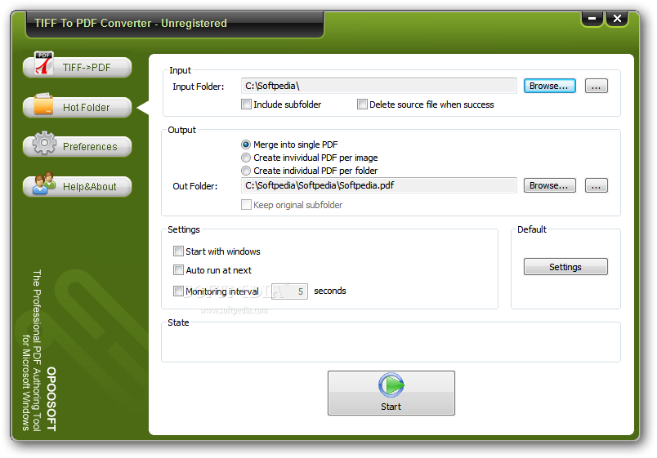
Task: Click the ellipsis button beside Out Folder
Action: pos(596,185)
